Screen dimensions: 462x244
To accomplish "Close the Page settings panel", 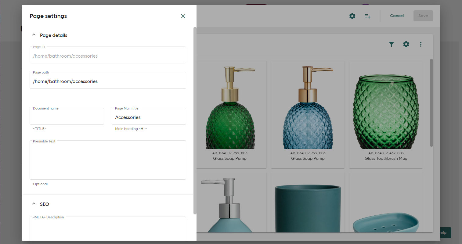I will click(183, 16).
